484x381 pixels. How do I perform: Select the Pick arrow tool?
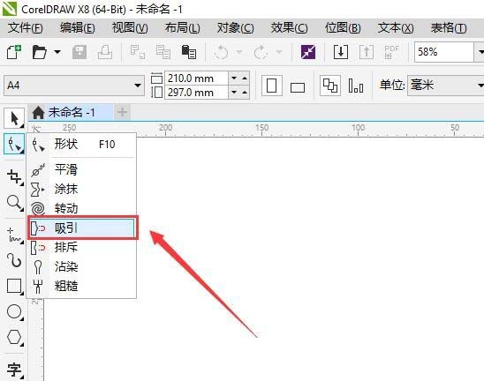click(x=14, y=118)
